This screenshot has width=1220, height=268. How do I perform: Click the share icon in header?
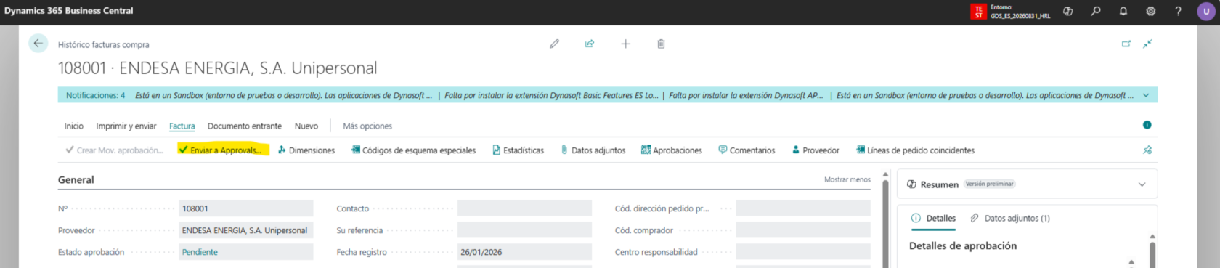[x=590, y=44]
